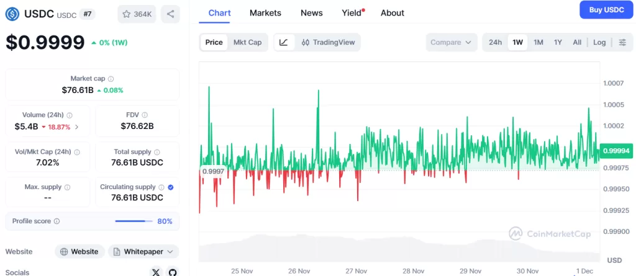
Task: Click the Buy USDC button
Action: [x=606, y=10]
